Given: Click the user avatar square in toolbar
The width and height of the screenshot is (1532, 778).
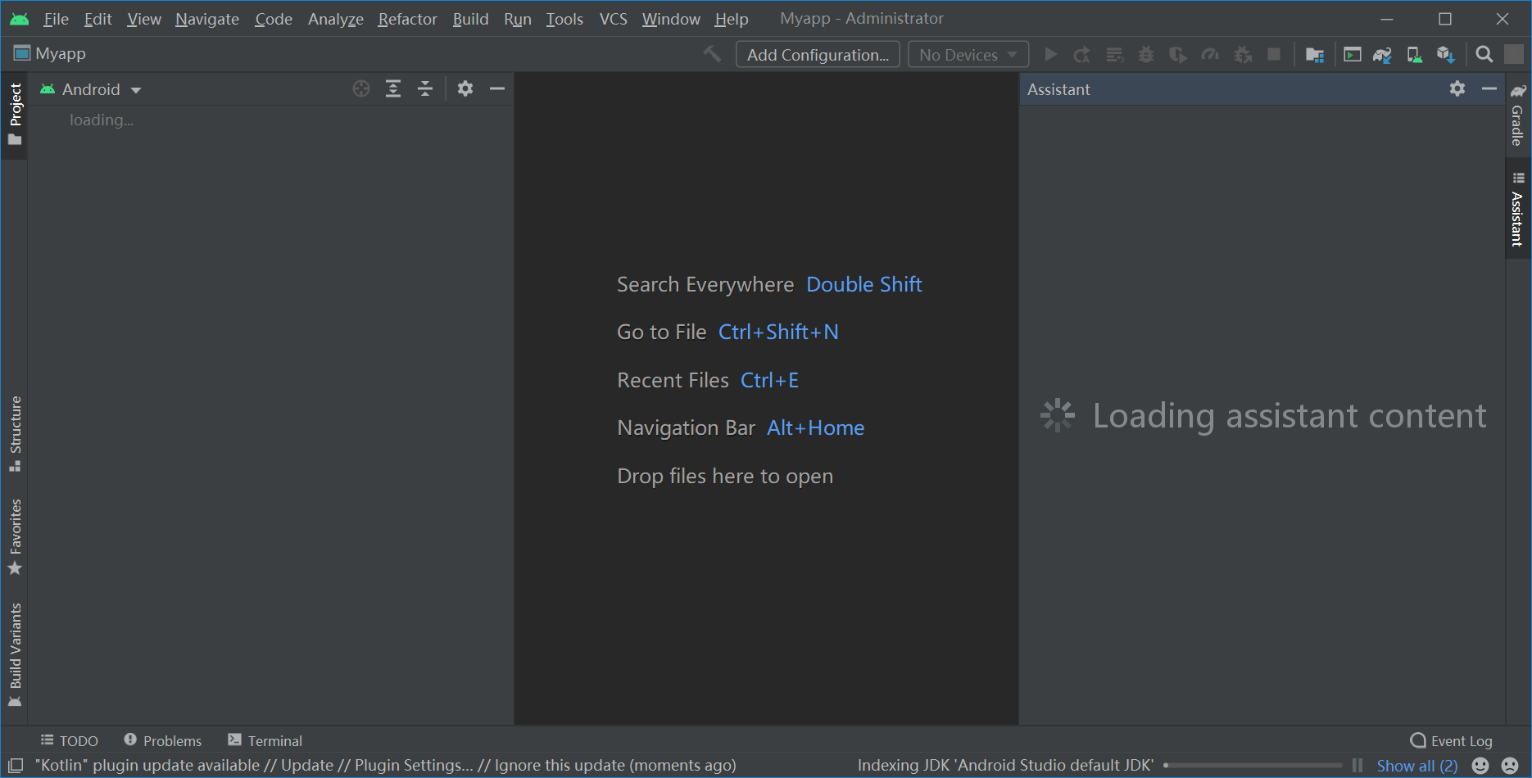Looking at the screenshot, I should pyautogui.click(x=1514, y=54).
